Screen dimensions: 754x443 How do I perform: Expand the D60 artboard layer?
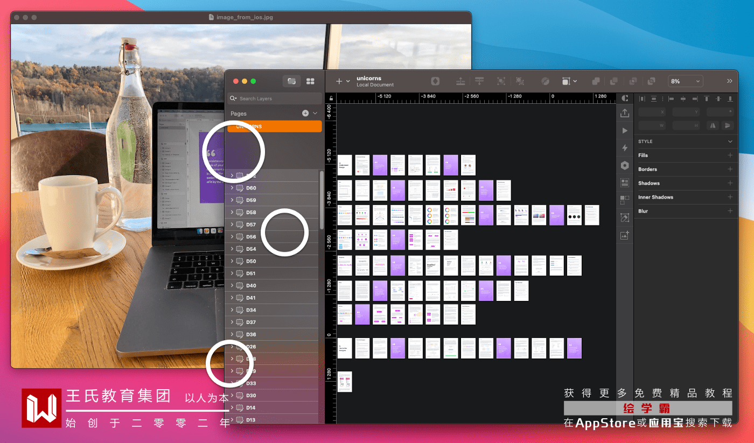point(232,188)
